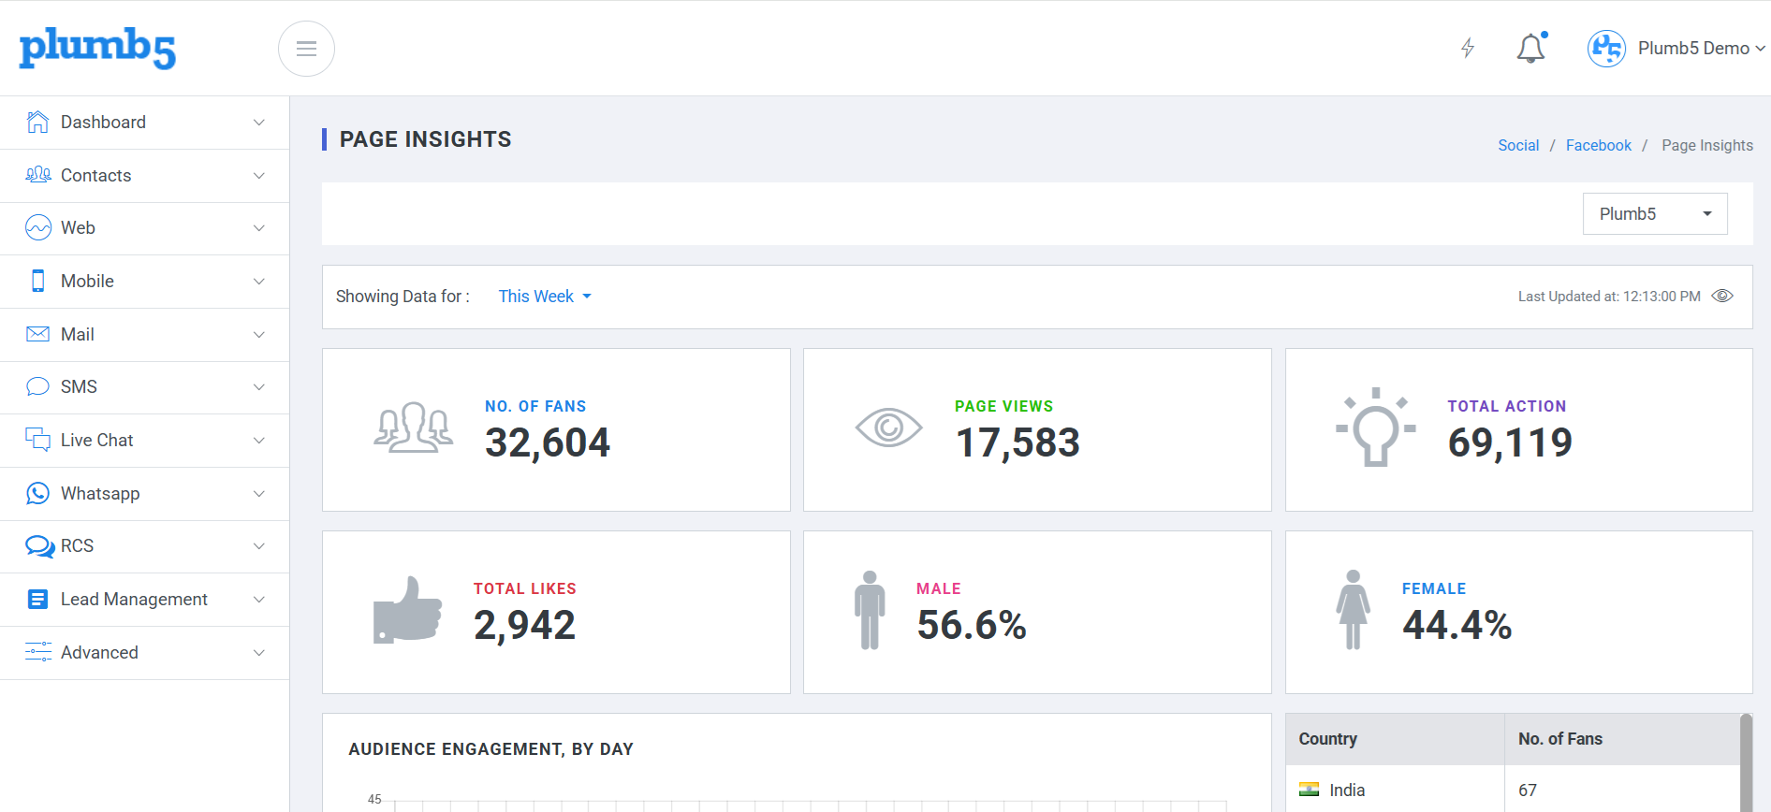Open the This Week date range dropdown
Image resolution: width=1771 pixels, height=812 pixels.
[x=545, y=297]
